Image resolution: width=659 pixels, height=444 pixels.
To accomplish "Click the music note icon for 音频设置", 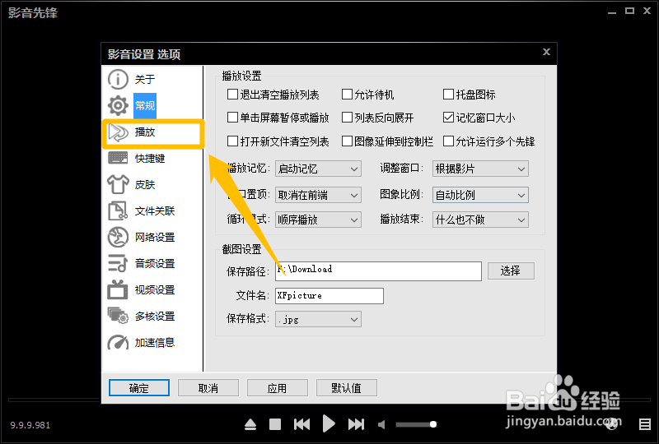I will (x=118, y=263).
